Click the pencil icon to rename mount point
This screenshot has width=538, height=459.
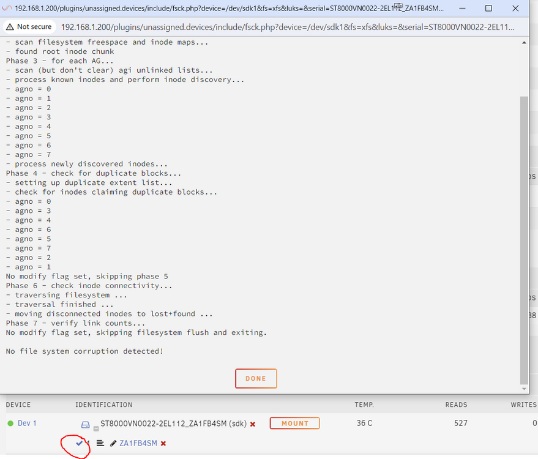tap(113, 444)
